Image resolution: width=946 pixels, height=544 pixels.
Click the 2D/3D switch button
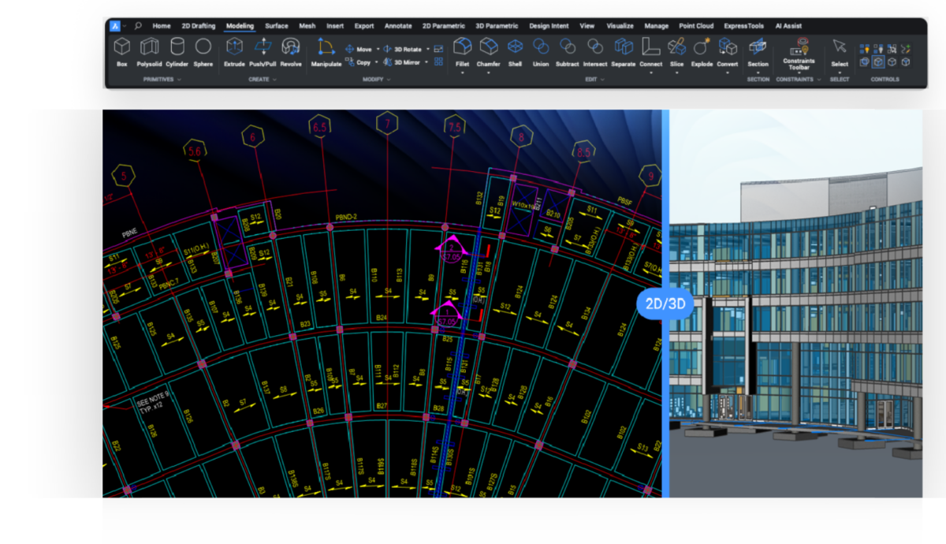[x=666, y=304]
